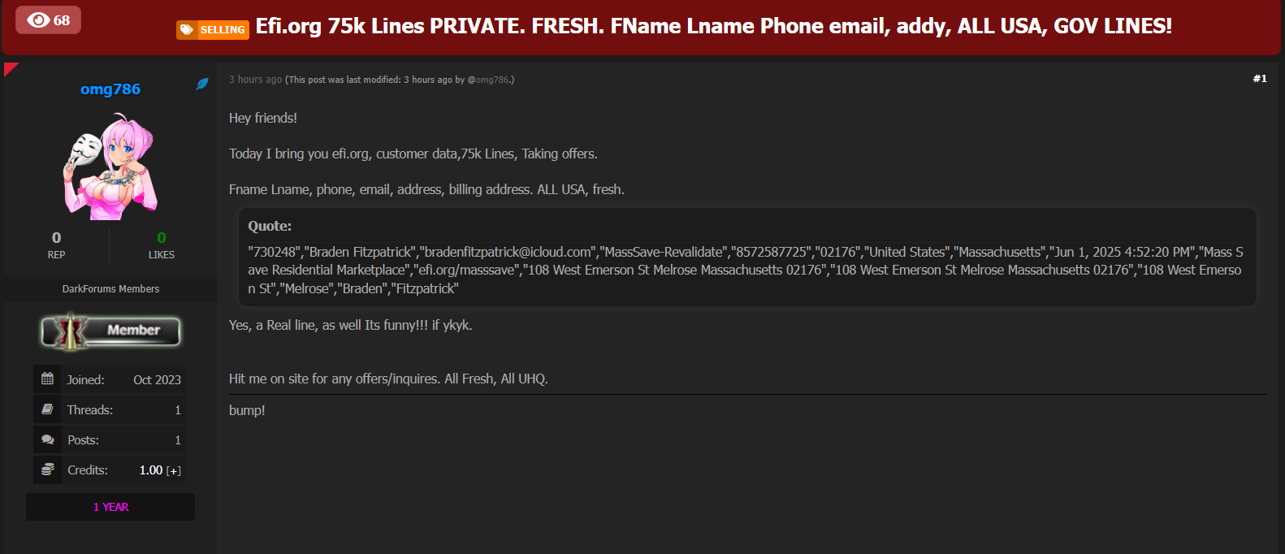Click the anime avatar image
The width and height of the screenshot is (1285, 554).
[x=110, y=168]
